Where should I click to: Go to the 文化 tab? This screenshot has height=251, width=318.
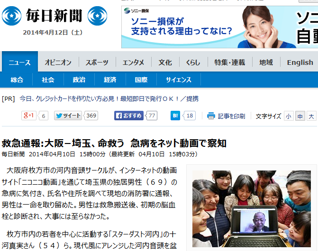pyautogui.click(x=165, y=62)
